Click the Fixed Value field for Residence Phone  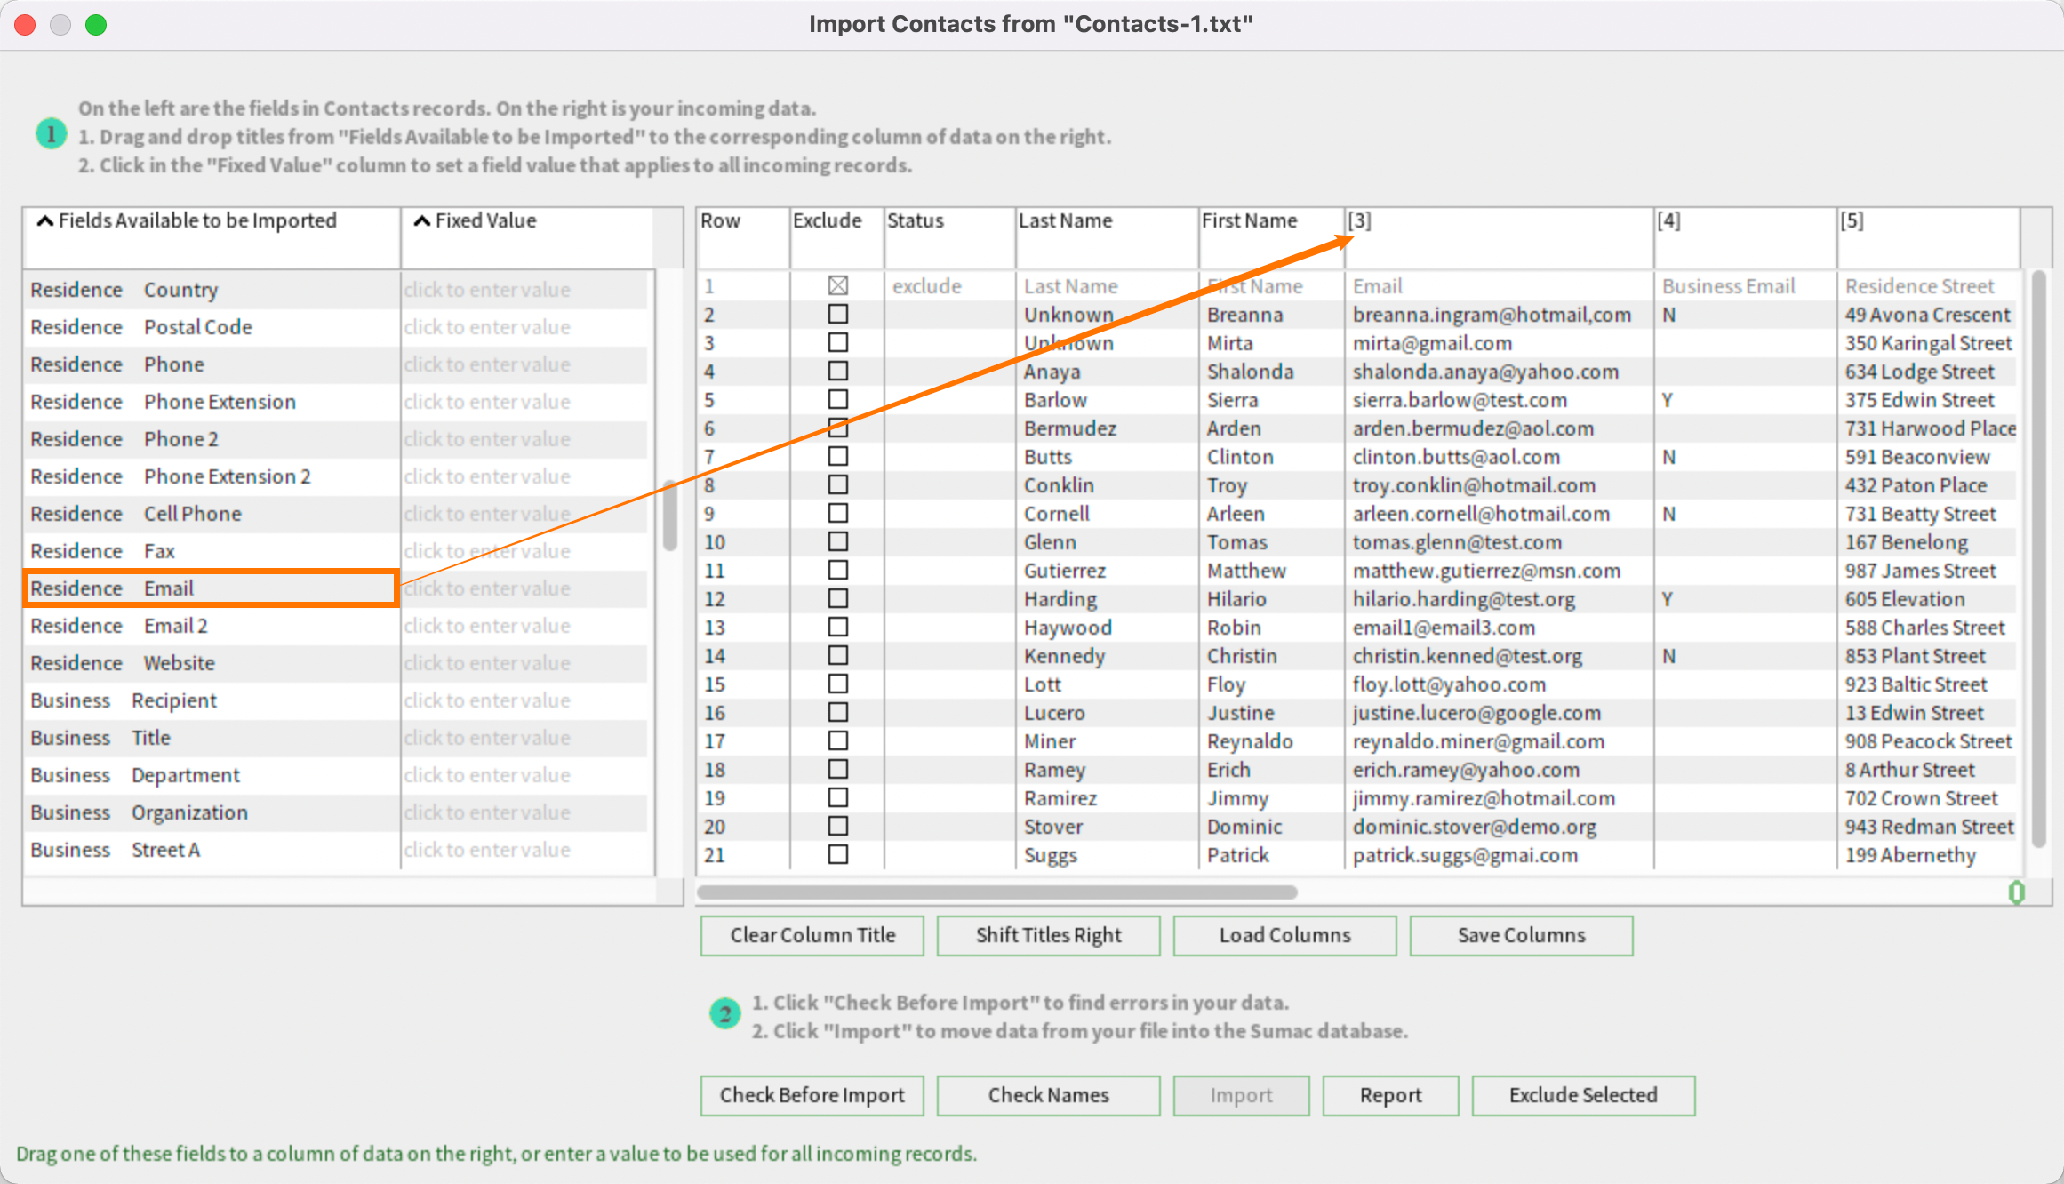pyautogui.click(x=524, y=364)
